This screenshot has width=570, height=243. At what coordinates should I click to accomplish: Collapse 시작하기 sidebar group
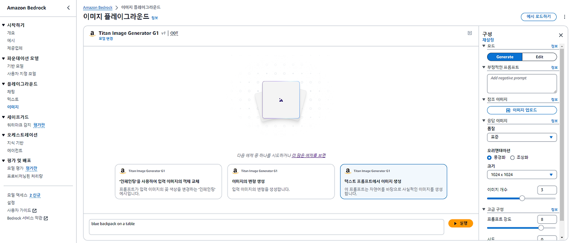[x=4, y=25]
